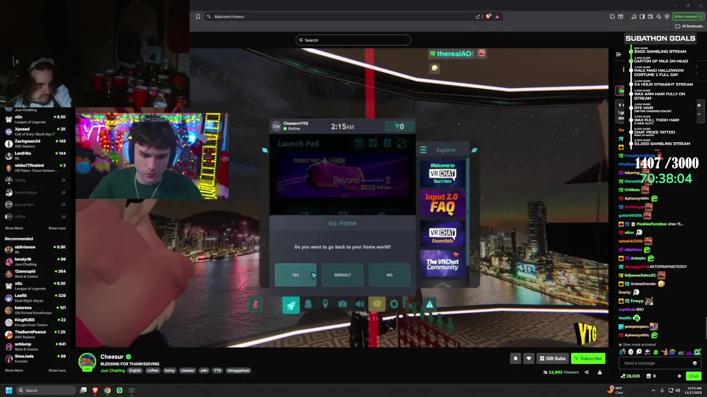707x397 pixels.
Task: Click the Gift Subs button
Action: pyautogui.click(x=552, y=358)
